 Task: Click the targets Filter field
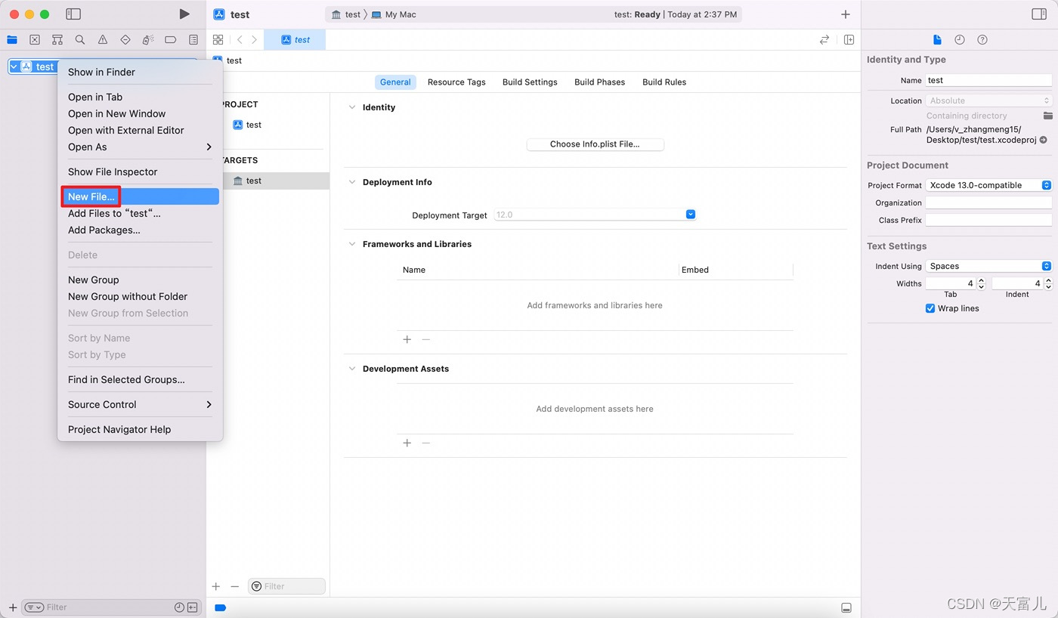(286, 586)
